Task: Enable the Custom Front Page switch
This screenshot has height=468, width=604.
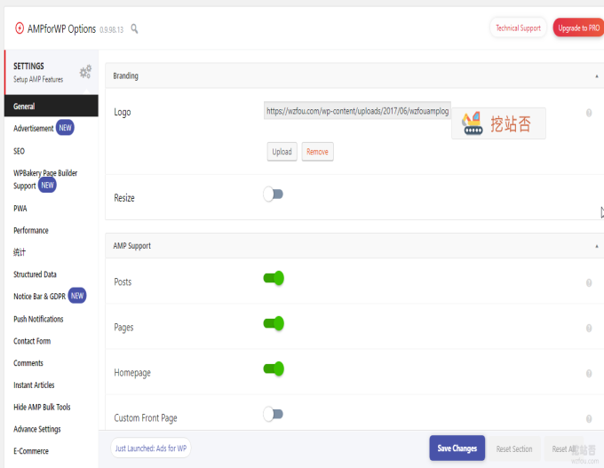Action: tap(273, 414)
